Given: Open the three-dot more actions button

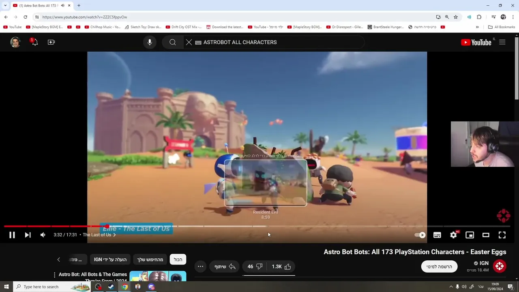Looking at the screenshot, I should pos(200,266).
